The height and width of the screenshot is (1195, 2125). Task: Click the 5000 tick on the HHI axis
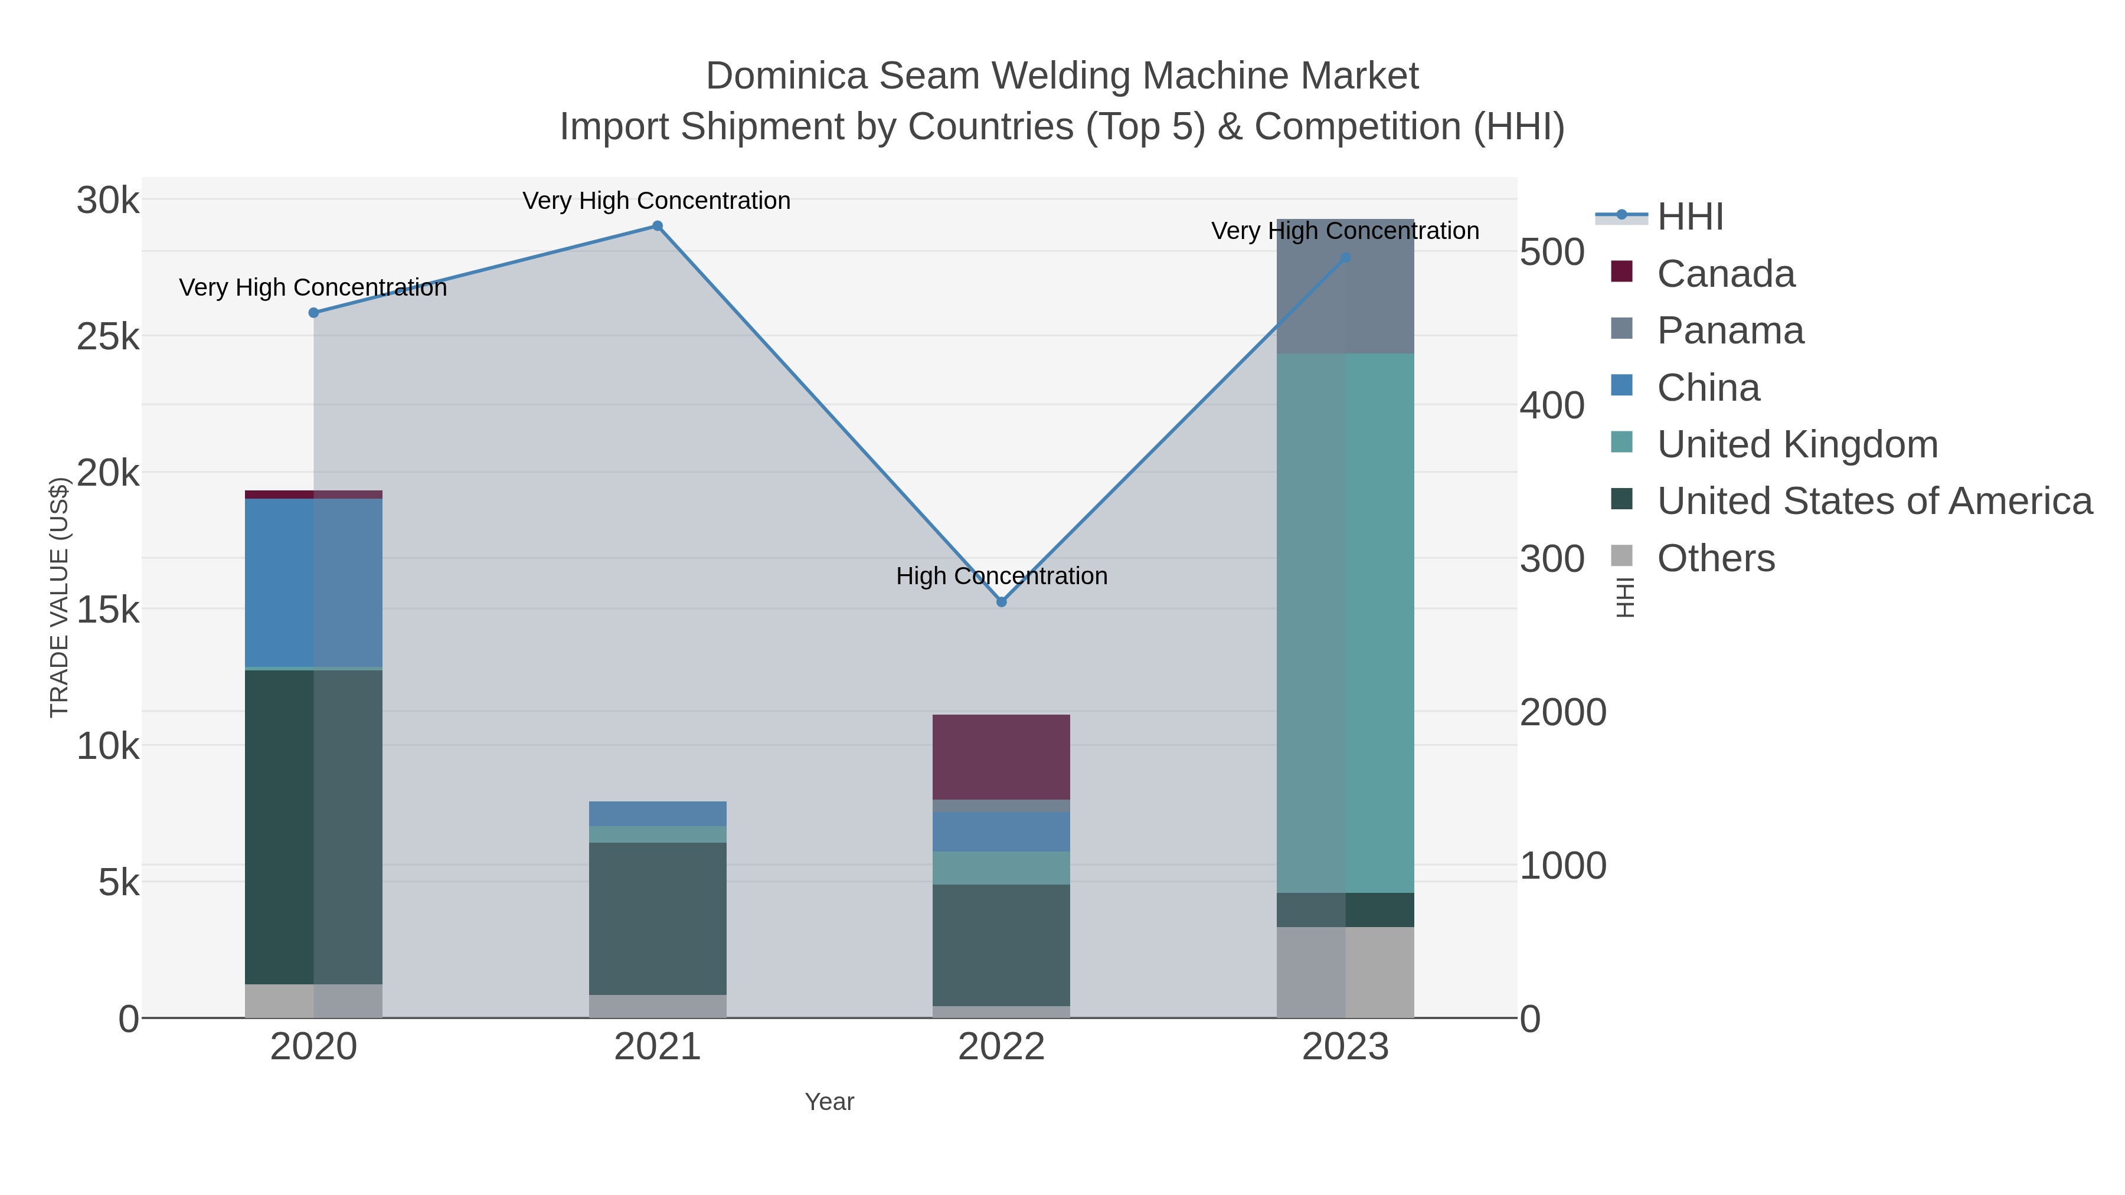(1552, 251)
